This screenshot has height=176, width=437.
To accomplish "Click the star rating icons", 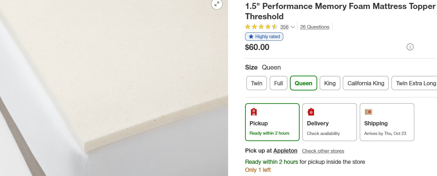I will pos(261,27).
